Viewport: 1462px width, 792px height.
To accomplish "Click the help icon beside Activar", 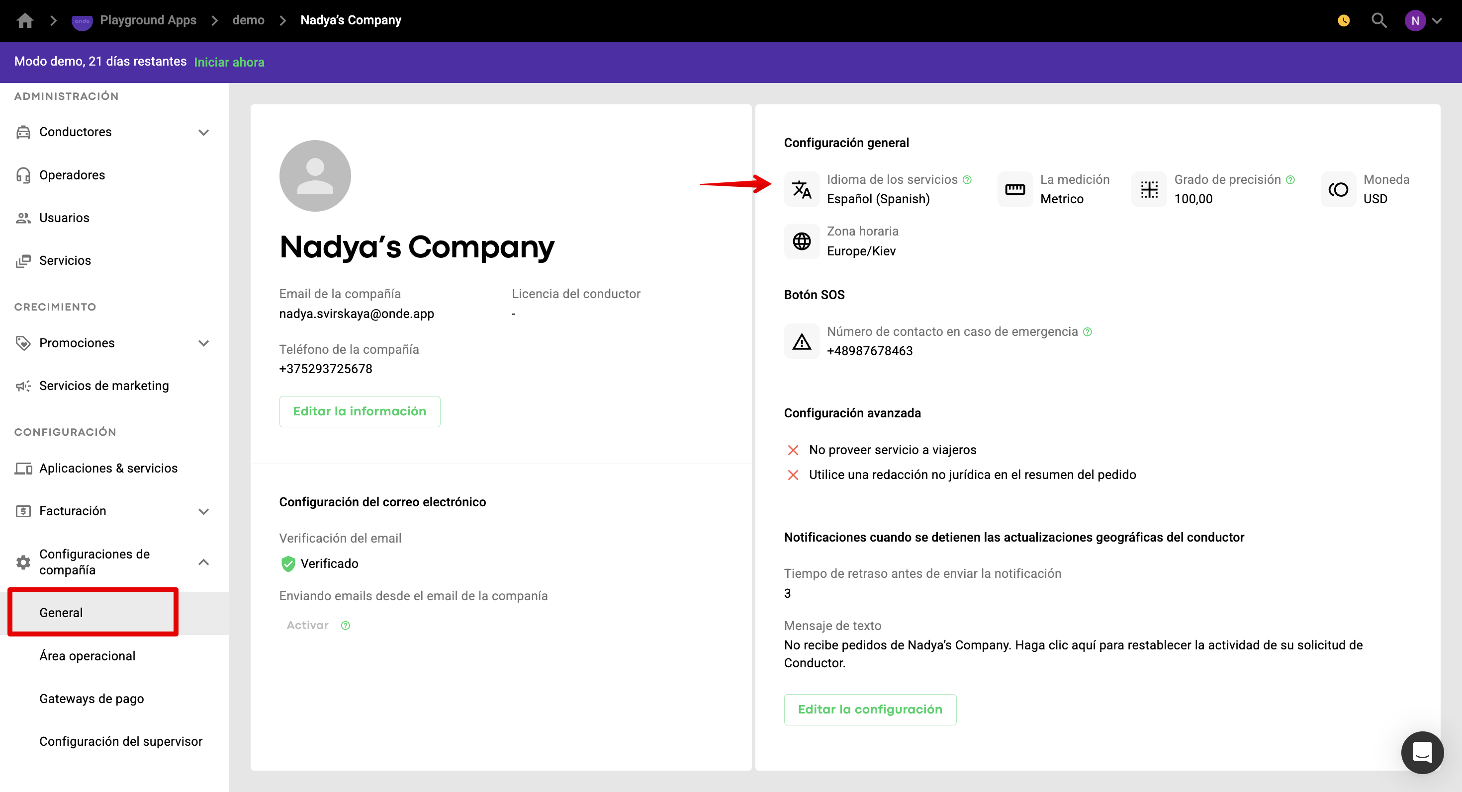I will [x=345, y=626].
